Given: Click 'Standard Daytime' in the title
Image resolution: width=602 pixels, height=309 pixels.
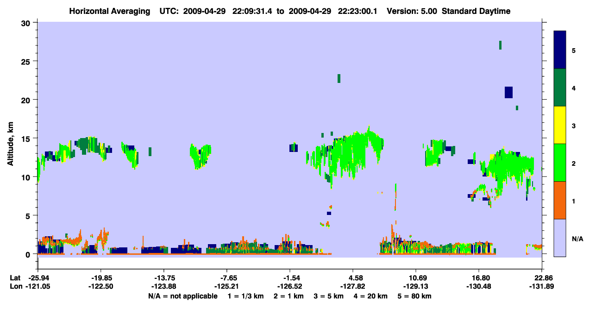Looking at the screenshot, I should click(476, 11).
